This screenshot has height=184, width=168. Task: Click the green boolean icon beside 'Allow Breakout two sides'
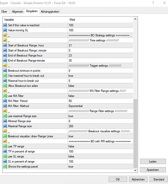pos(5,86)
